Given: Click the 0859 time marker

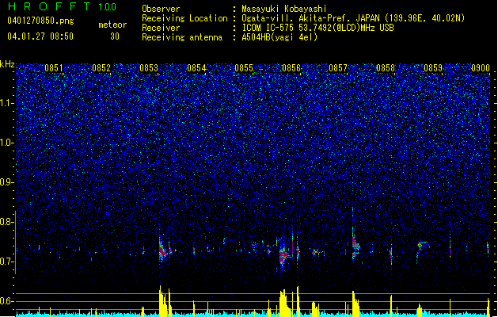Looking at the screenshot, I should tap(433, 67).
